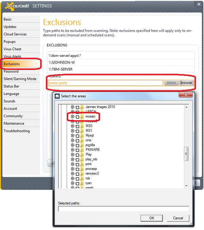Expand the rob folder node
Image resolution: width=204 pixels, height=230 pixels.
click(72, 178)
